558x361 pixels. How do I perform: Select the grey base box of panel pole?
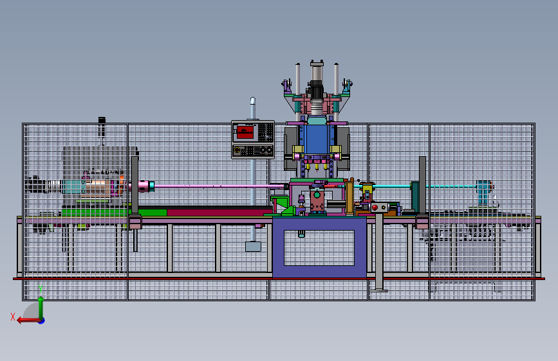click(253, 247)
